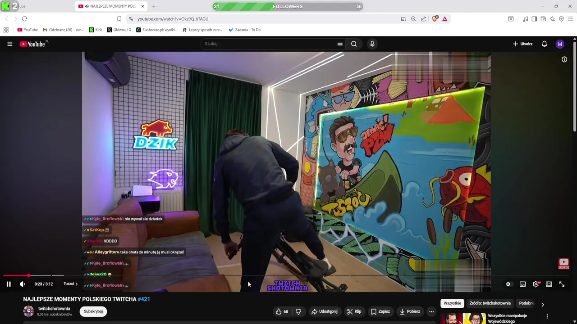Open a new browser tab
This screenshot has height=324, width=577.
click(154, 6)
